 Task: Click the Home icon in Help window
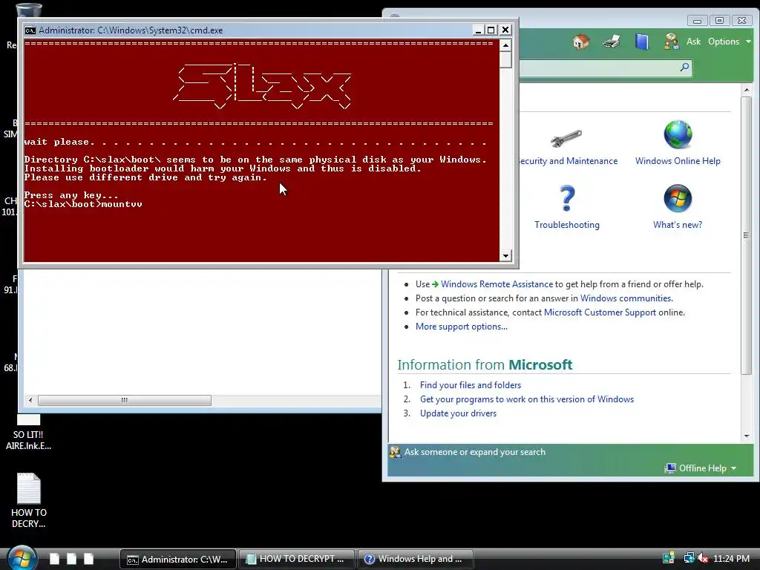click(580, 42)
